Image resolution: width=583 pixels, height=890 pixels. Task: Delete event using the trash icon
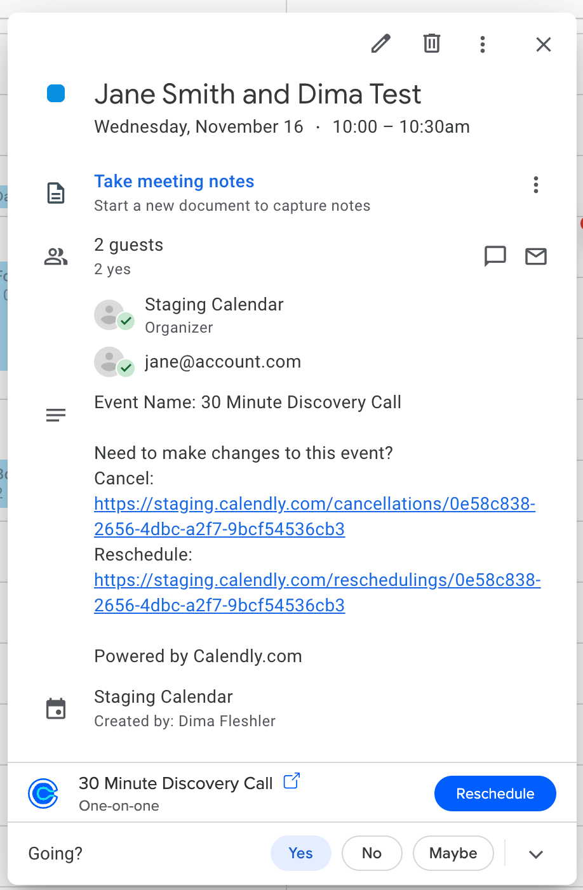point(432,44)
